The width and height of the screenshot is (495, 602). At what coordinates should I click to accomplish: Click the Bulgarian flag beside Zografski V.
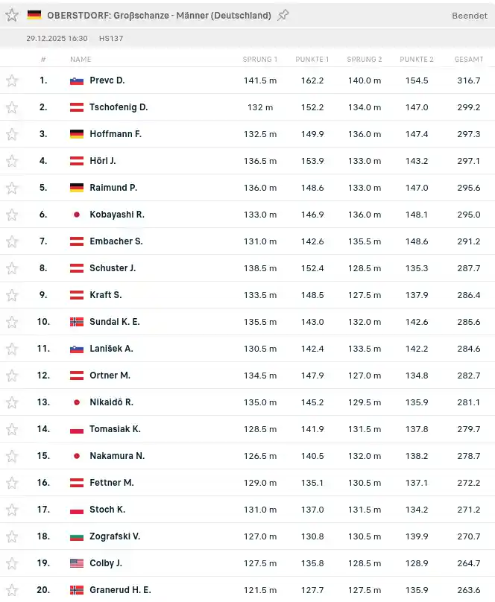click(x=77, y=536)
